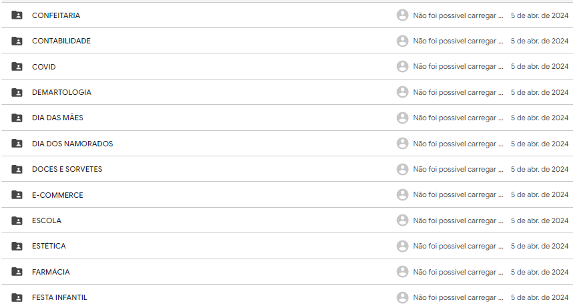Select the DOCES E SORVETES folder name
This screenshot has width=573, height=308.
(x=67, y=169)
